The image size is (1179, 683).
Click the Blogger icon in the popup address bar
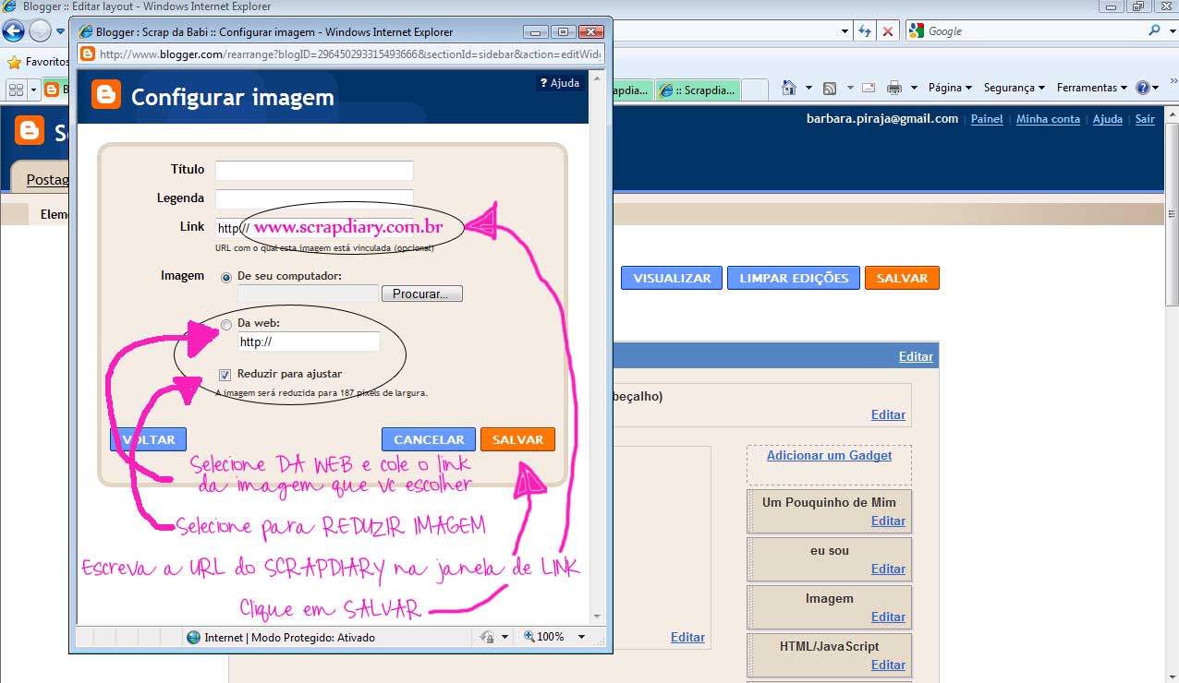(88, 54)
